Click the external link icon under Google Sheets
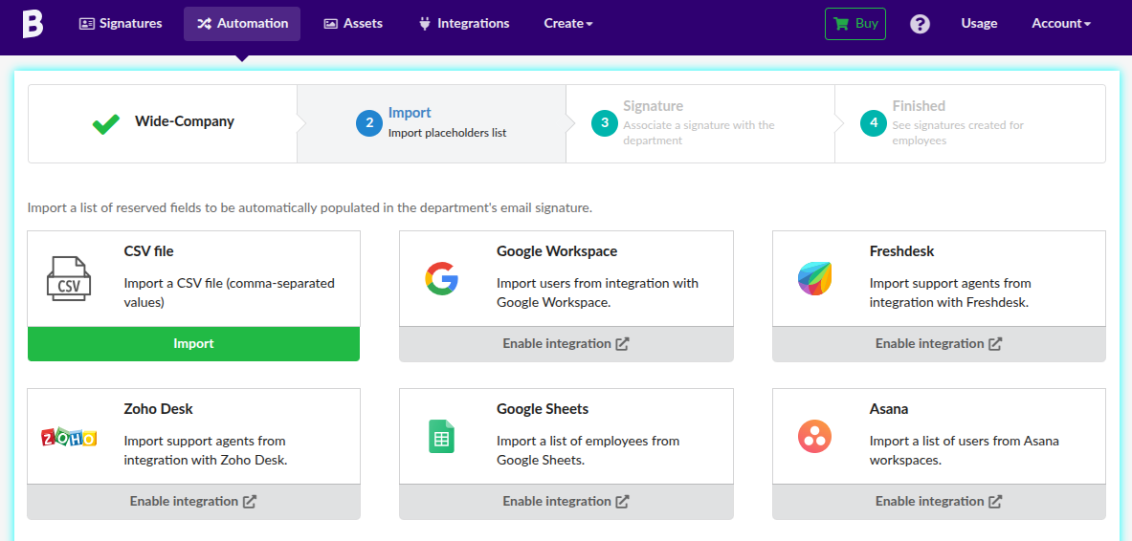Viewport: 1132px width, 541px height. pyautogui.click(x=622, y=501)
